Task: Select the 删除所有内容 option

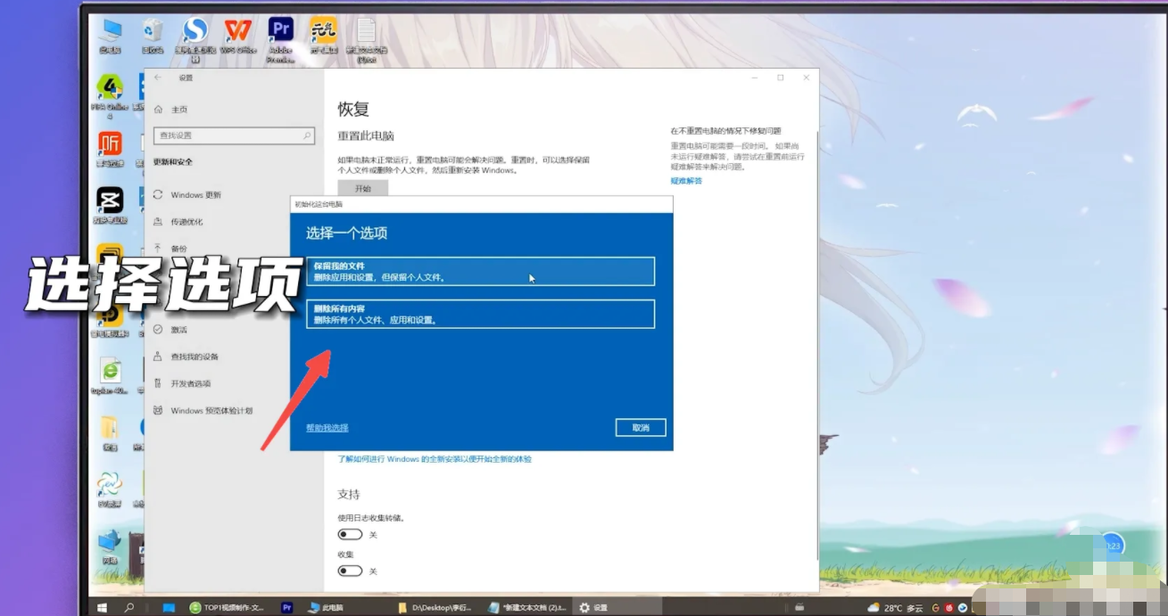Action: 480,314
